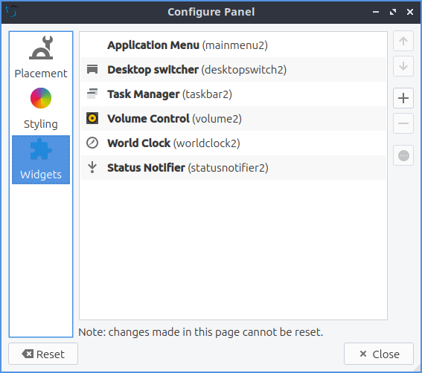Image resolution: width=422 pixels, height=373 pixels.
Task: Click the Reset button
Action: (x=43, y=354)
